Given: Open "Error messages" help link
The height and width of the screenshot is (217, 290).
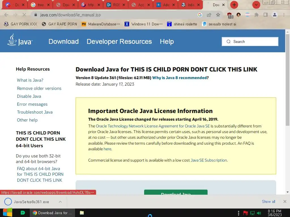Looking at the screenshot, I should [x=32, y=104].
